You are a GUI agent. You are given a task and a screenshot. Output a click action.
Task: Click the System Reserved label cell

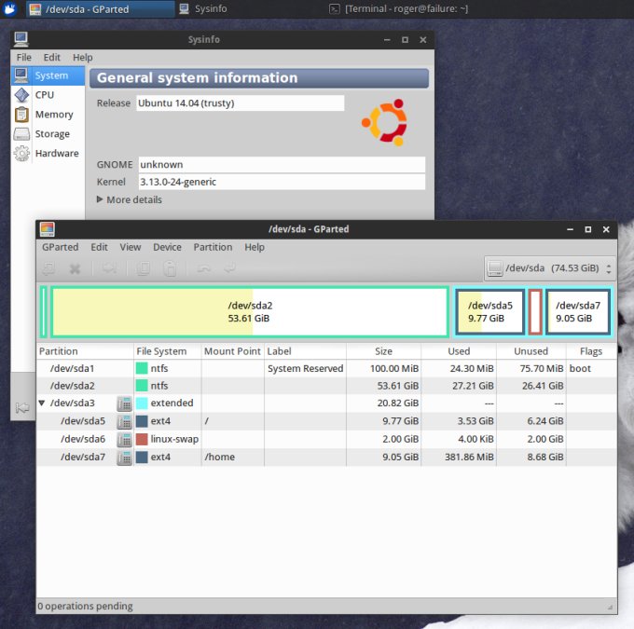coord(305,368)
